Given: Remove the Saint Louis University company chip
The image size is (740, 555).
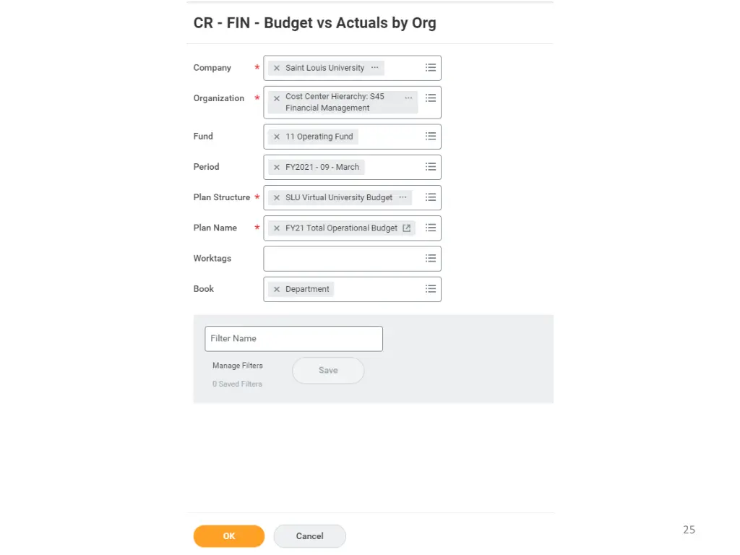Looking at the screenshot, I should click(276, 68).
